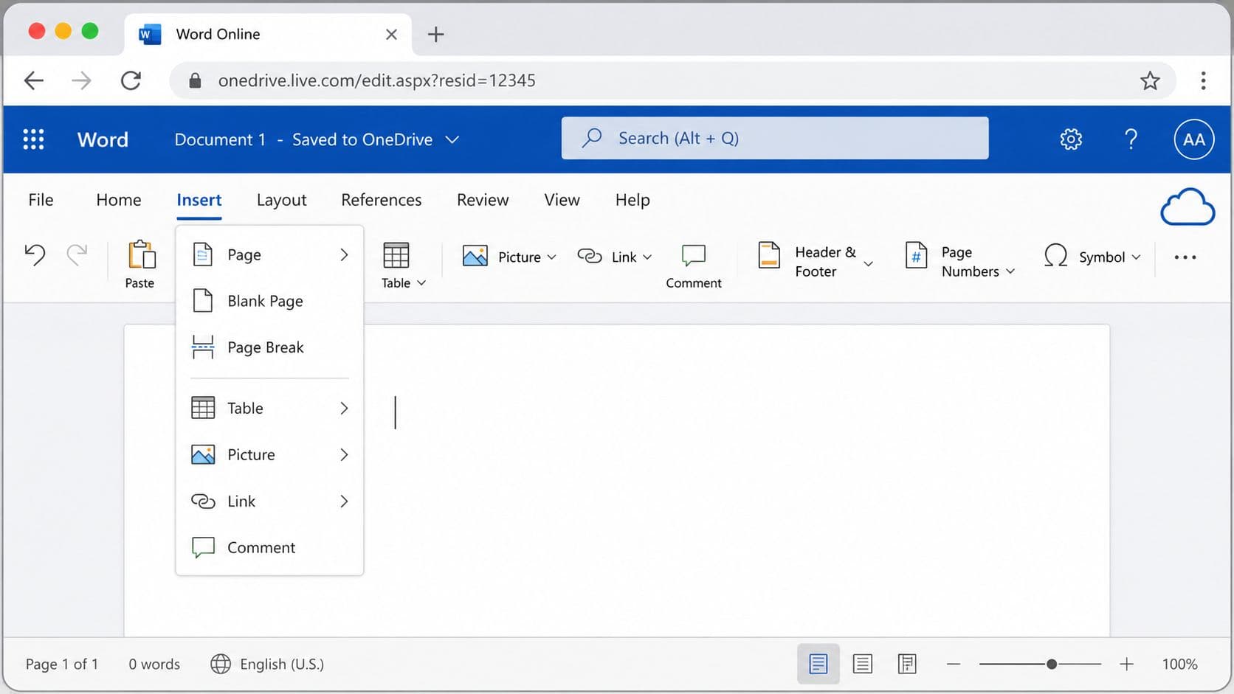Switch to the Home tab
The height and width of the screenshot is (694, 1234).
tap(119, 200)
